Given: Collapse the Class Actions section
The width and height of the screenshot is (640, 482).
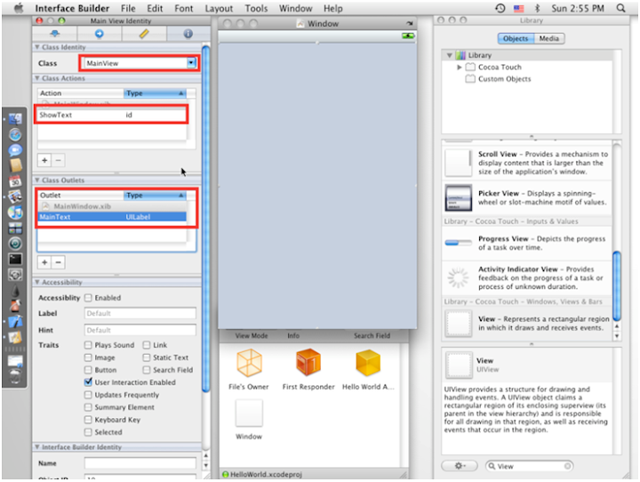Looking at the screenshot, I should [x=37, y=78].
